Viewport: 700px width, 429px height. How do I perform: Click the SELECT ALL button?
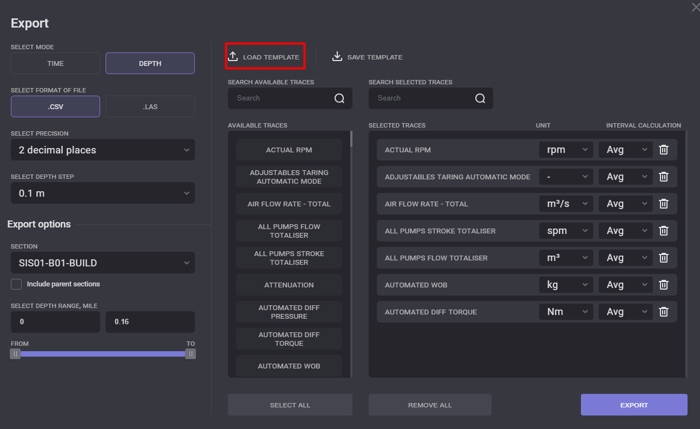(290, 405)
